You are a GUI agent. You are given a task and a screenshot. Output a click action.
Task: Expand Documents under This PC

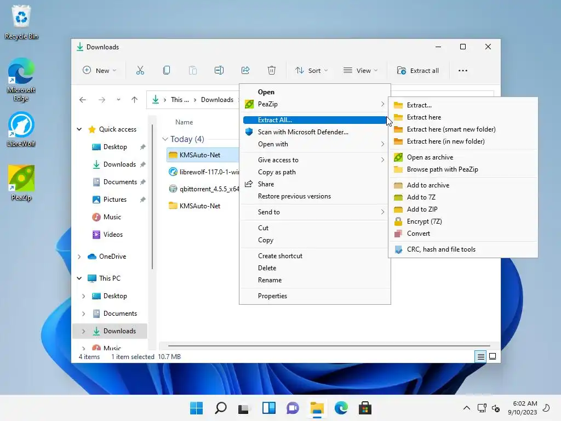tap(83, 314)
